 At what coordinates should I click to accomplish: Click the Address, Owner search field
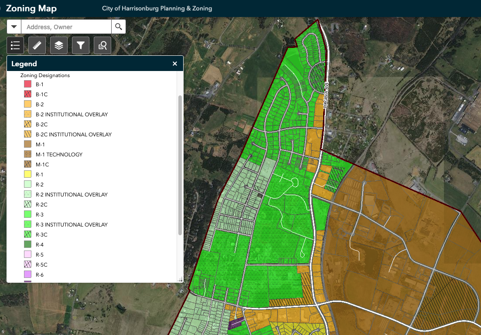coord(66,27)
